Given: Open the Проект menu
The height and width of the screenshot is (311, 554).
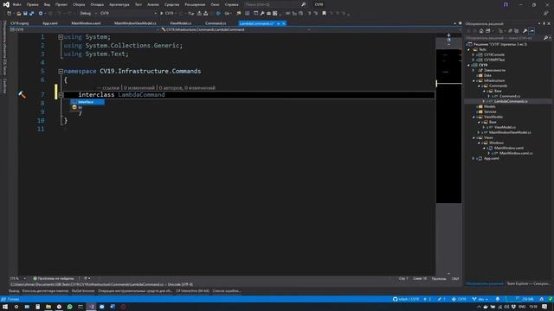Looking at the screenshot, I should (61, 4).
